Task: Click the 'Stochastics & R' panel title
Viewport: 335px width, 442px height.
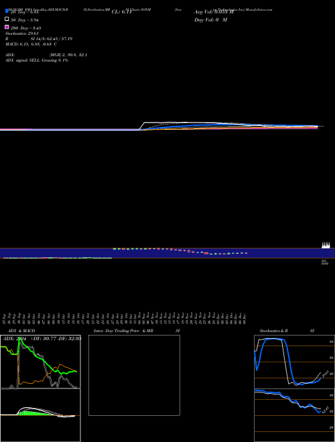Action: point(273,331)
